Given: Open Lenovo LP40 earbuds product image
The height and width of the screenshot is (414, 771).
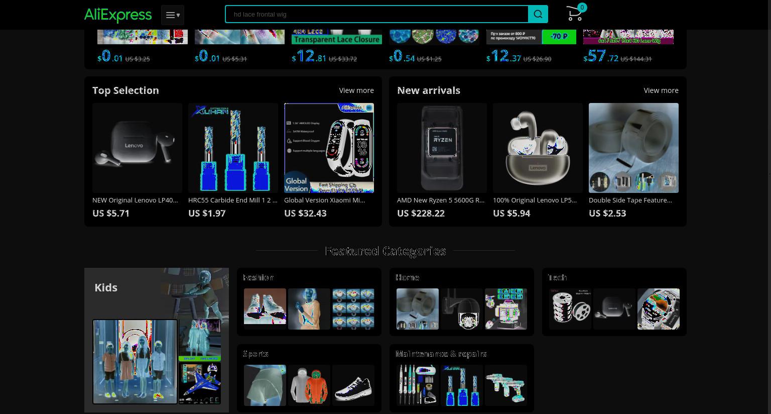Looking at the screenshot, I should point(137,148).
